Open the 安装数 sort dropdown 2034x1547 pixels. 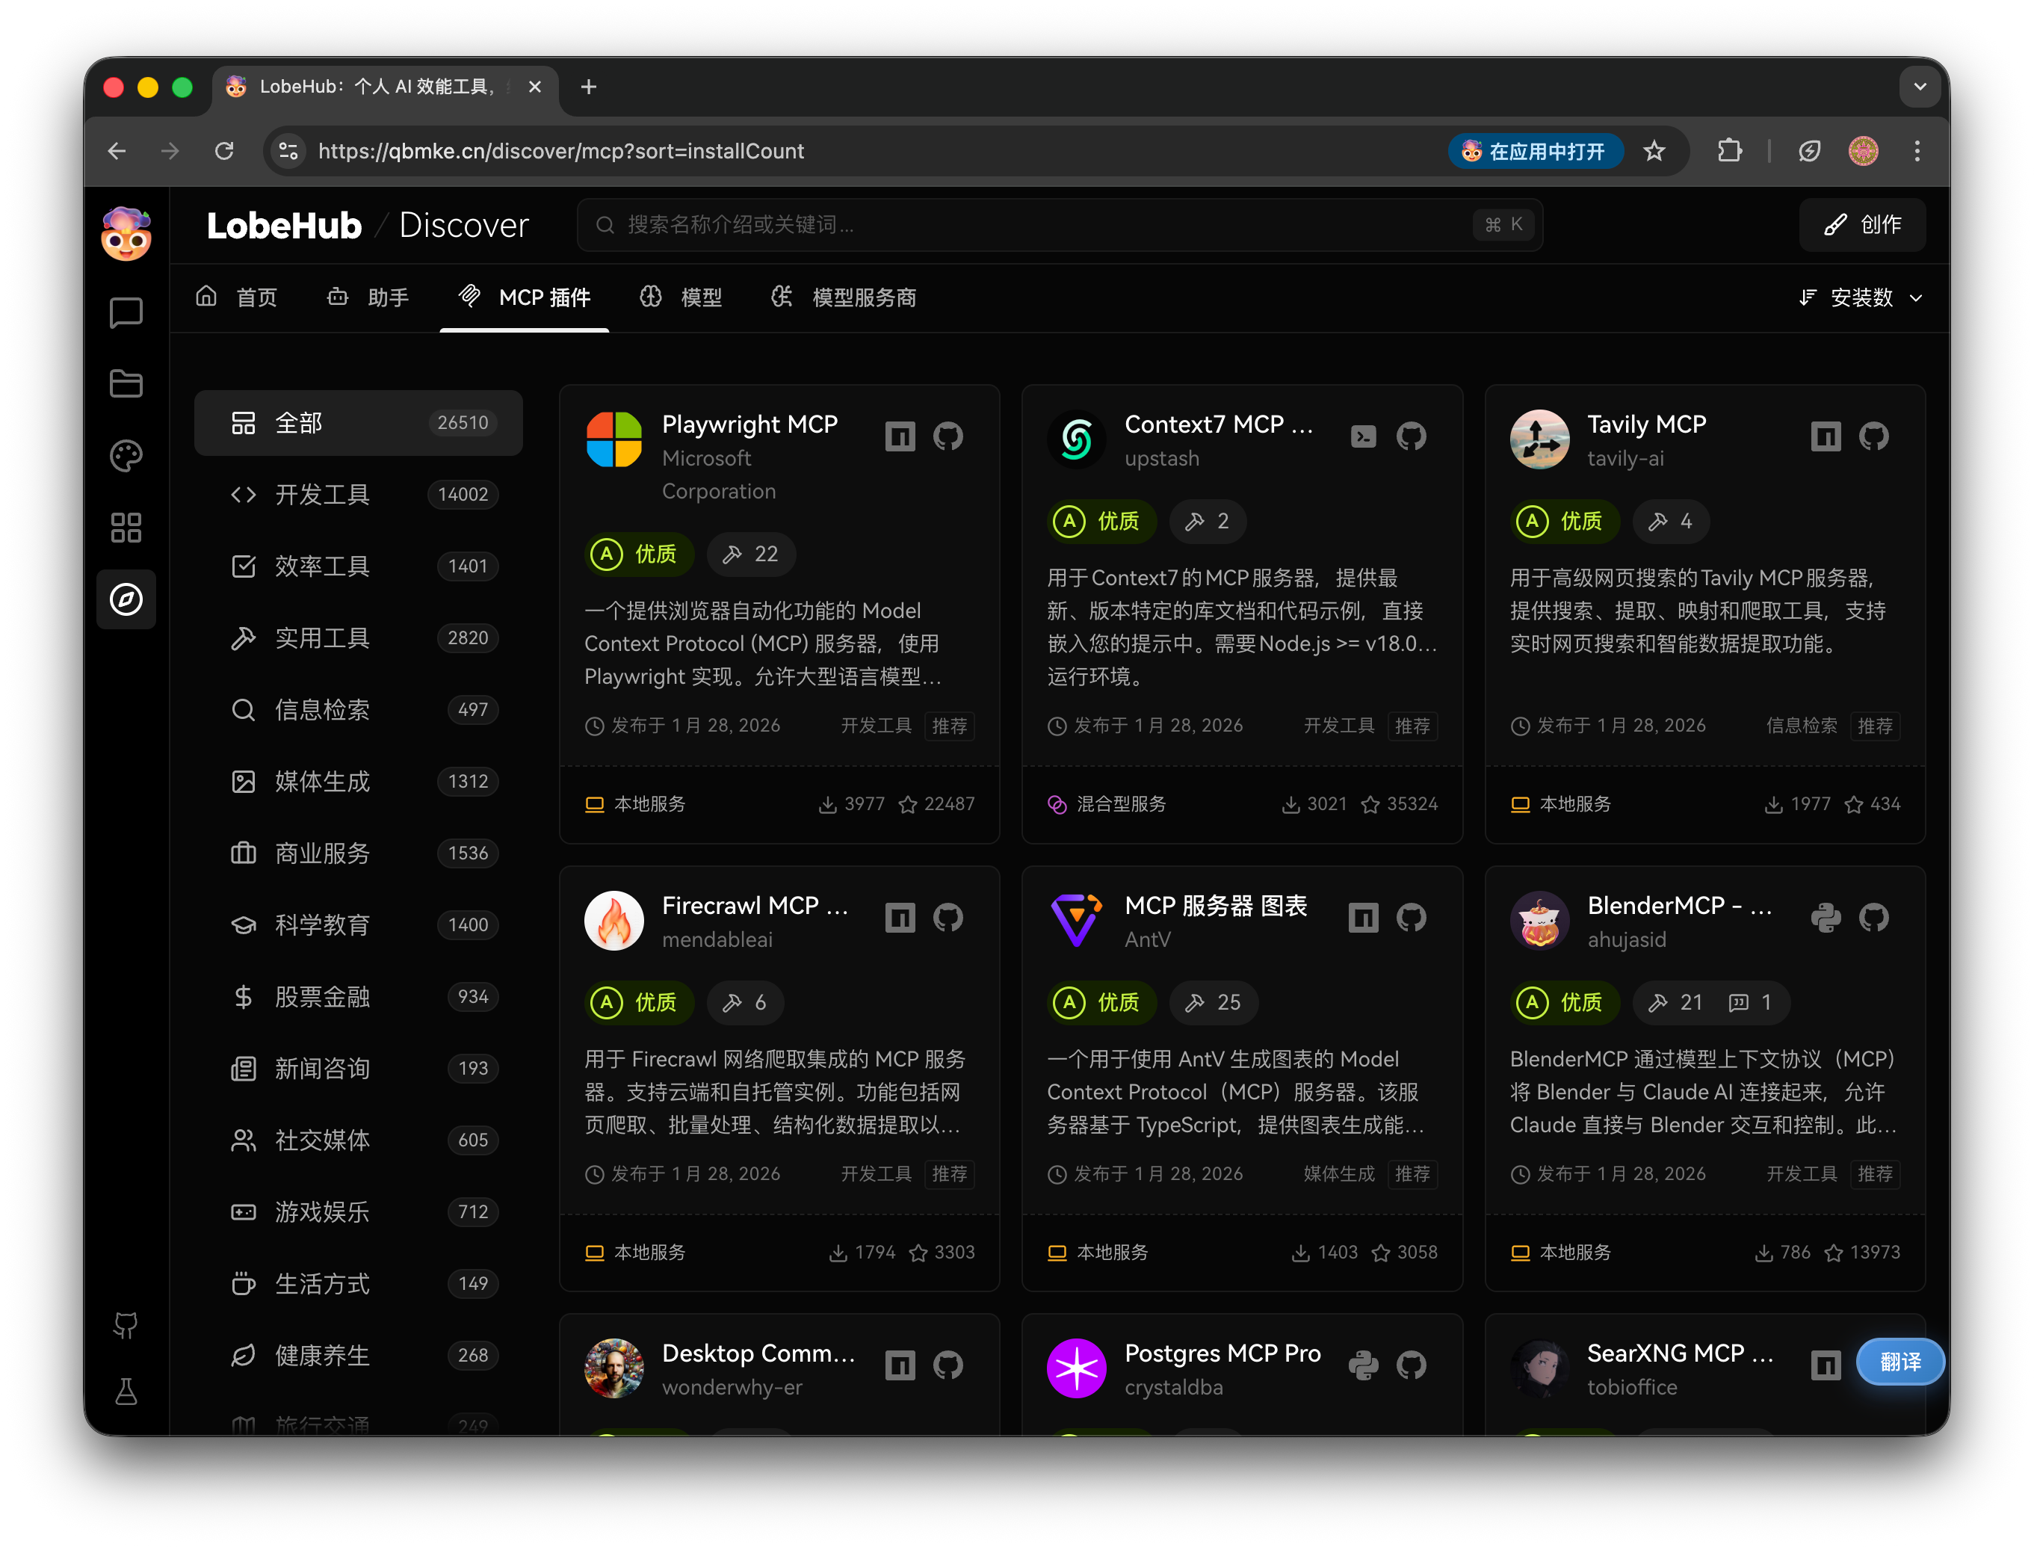point(1861,297)
